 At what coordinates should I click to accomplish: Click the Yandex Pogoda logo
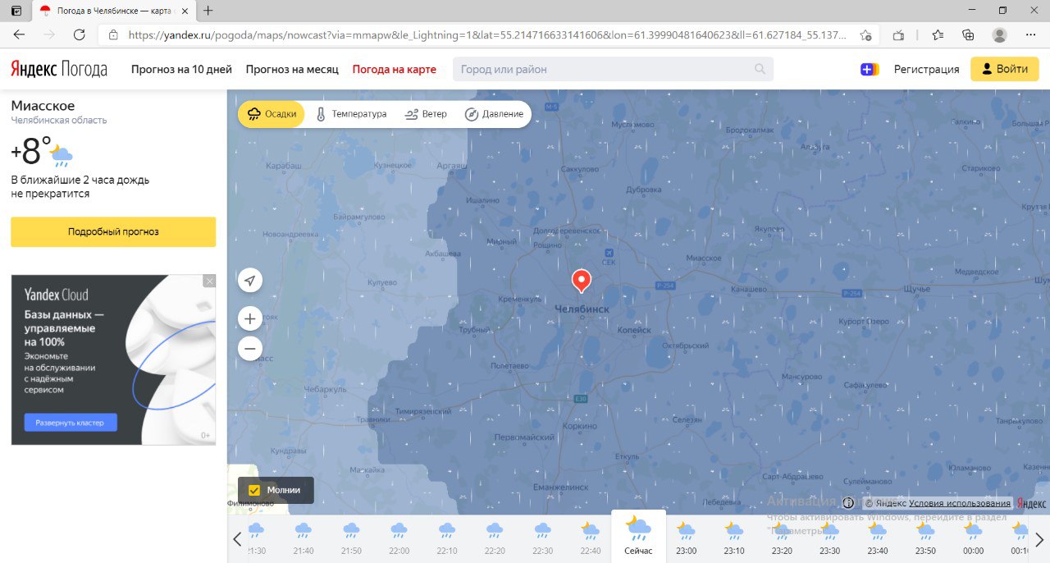tap(59, 69)
